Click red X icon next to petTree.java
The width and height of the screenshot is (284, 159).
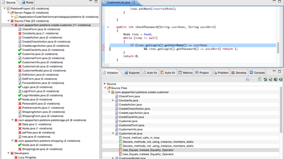click(x=20, y=132)
